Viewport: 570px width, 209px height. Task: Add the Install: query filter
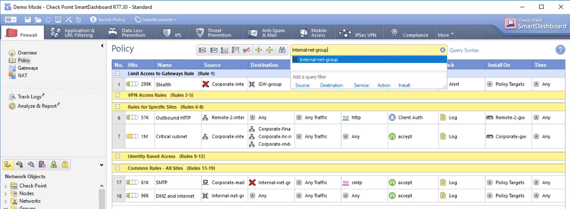[x=405, y=85]
